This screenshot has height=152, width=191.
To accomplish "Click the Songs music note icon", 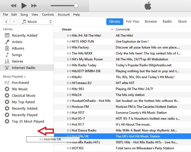I will 7,55.
